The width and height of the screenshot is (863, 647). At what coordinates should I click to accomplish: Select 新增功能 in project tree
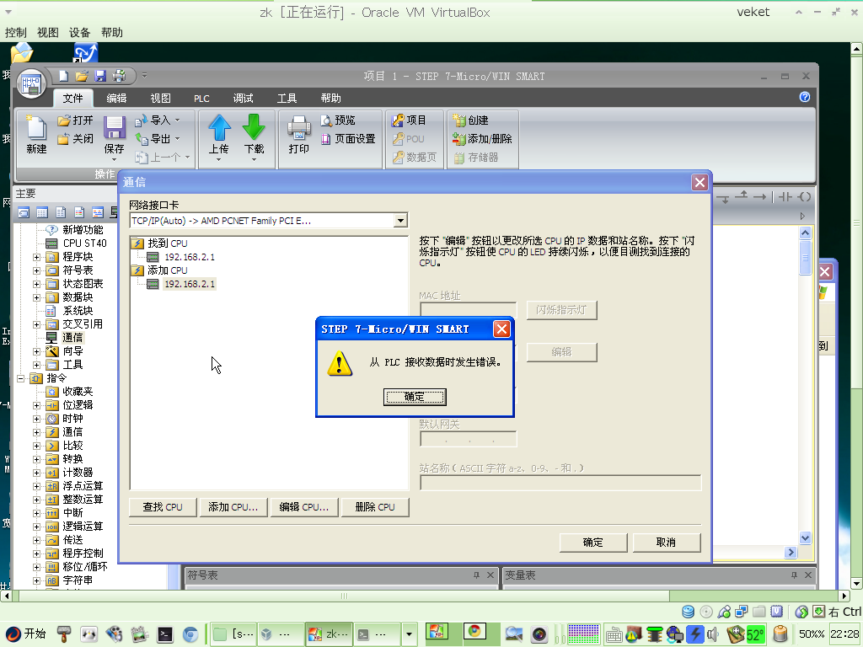[83, 229]
